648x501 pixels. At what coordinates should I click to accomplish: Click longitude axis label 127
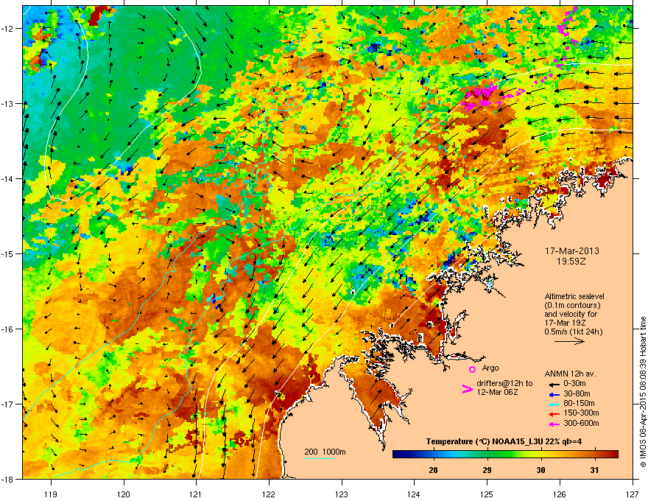(633, 495)
